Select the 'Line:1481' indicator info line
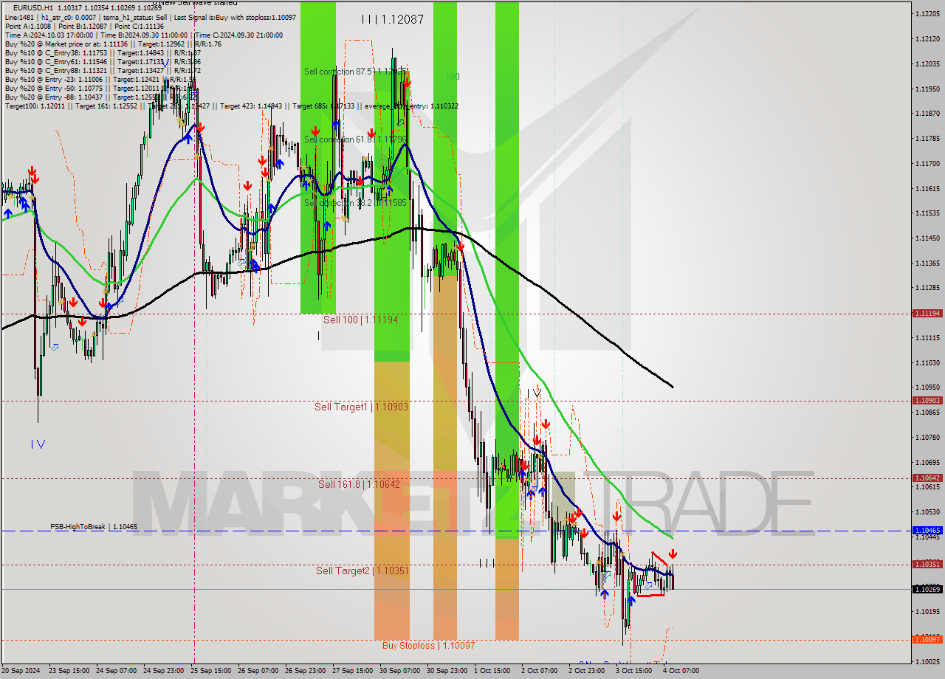Image resolution: width=945 pixels, height=679 pixels. (x=150, y=17)
